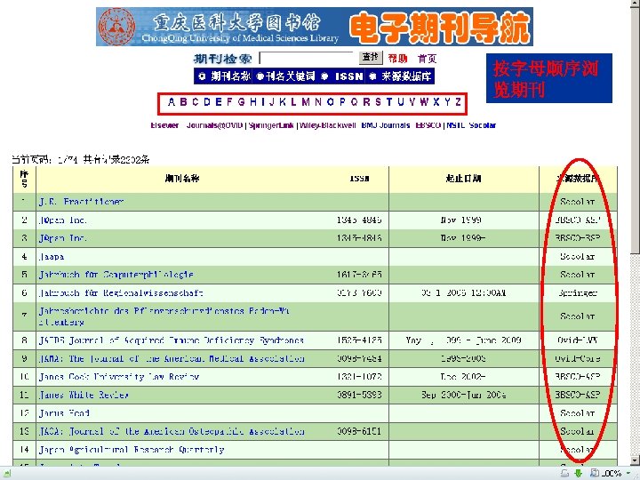Open Jahrbuch für Computerphilologie journal link
640x480 pixels.
coord(116,275)
